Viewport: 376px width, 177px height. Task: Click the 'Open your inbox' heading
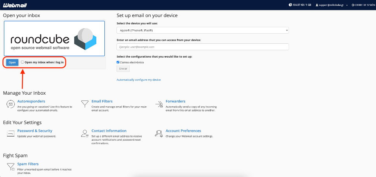click(x=21, y=15)
